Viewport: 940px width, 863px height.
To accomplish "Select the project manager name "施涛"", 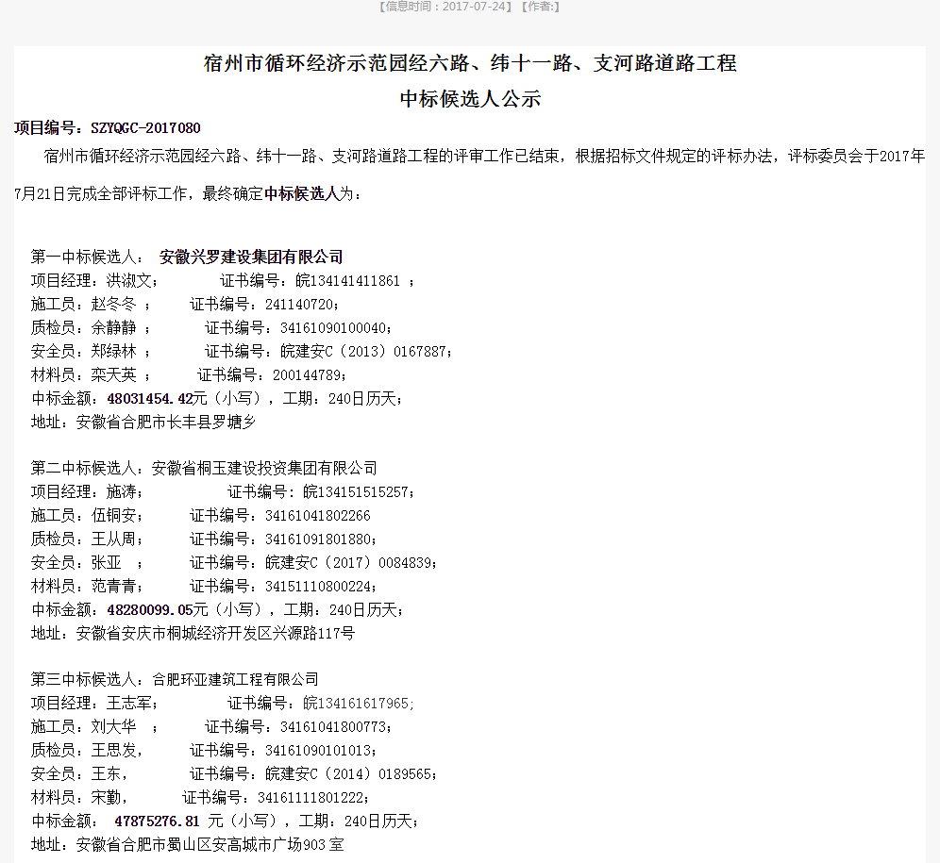I will tap(121, 492).
